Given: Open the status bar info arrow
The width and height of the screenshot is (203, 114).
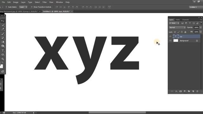Looking at the screenshot, I should point(34,113).
